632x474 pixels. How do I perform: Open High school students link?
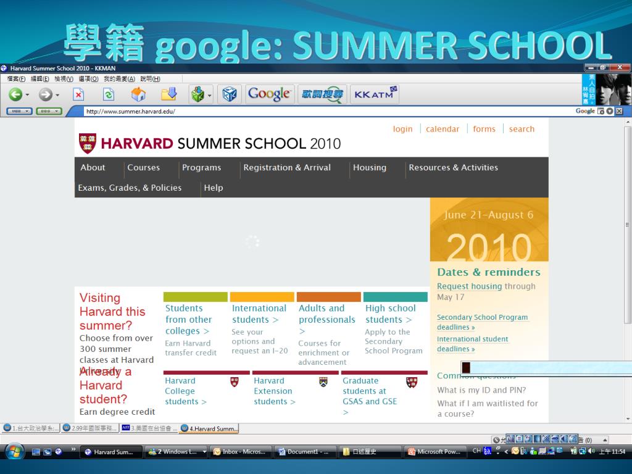391,314
